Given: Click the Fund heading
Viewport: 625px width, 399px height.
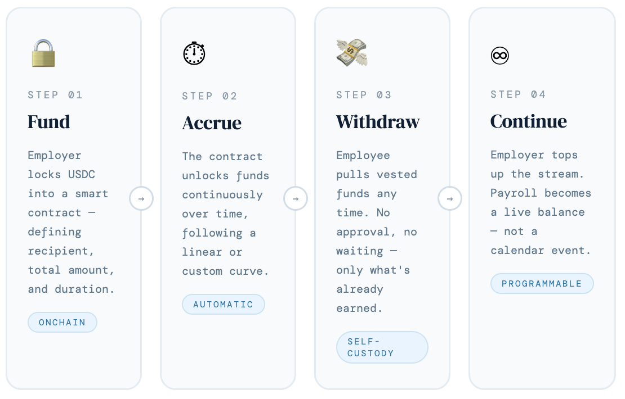Looking at the screenshot, I should (x=48, y=122).
